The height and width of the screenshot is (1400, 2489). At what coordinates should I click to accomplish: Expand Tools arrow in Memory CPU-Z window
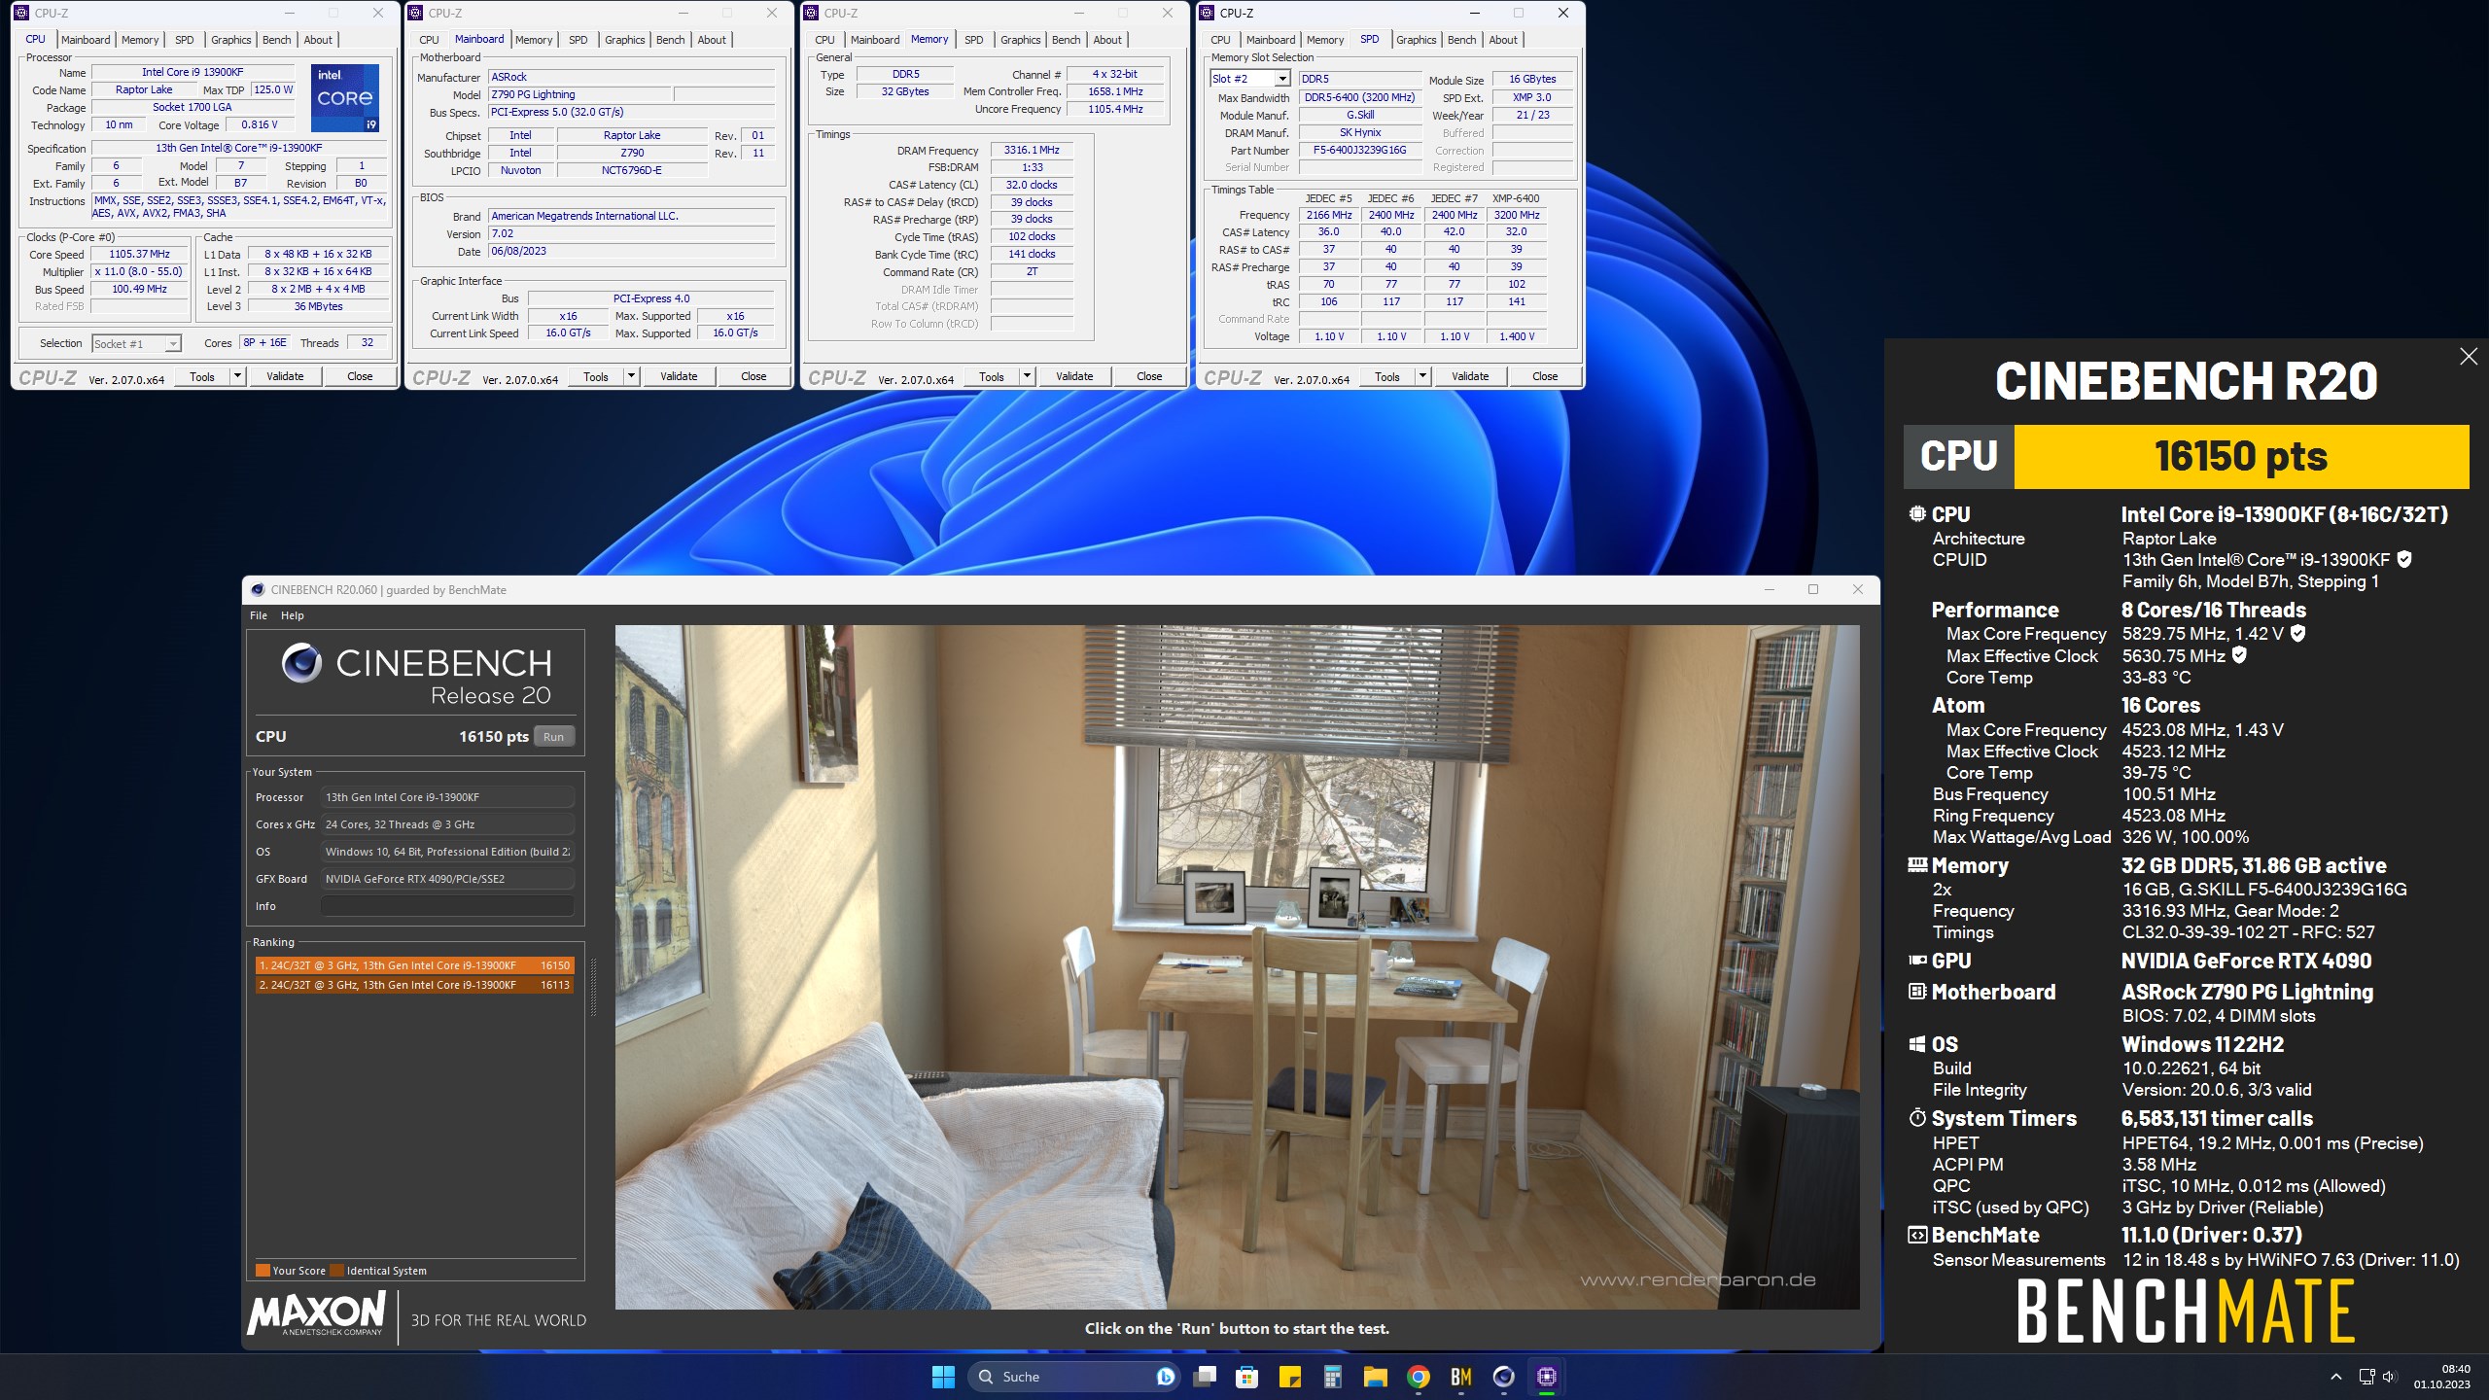point(1027,376)
